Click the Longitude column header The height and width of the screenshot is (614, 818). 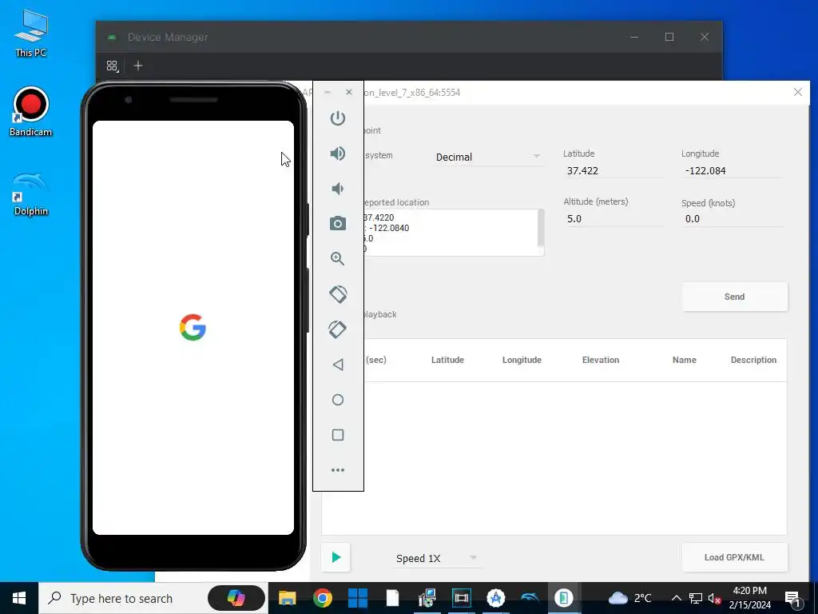pos(522,360)
